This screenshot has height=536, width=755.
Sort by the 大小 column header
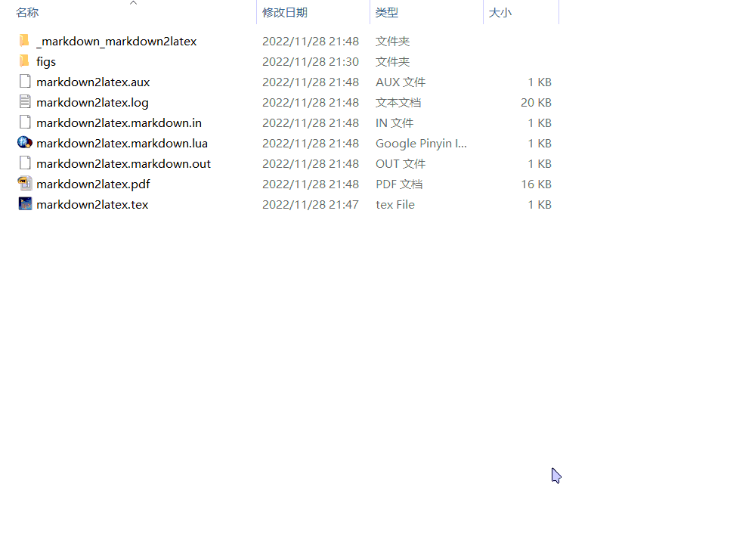(x=500, y=13)
